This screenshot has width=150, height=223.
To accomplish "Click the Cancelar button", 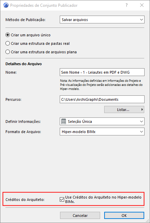I will (80, 216).
